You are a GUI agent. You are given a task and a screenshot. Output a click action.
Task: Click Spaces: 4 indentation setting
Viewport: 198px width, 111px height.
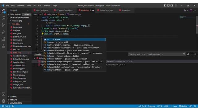coord(152,106)
